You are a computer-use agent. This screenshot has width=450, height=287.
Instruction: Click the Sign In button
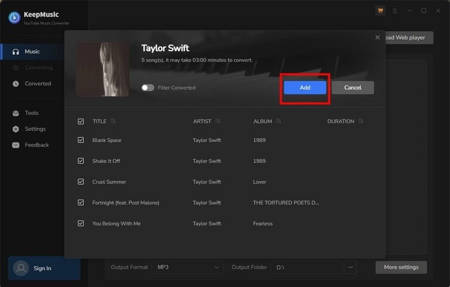coord(44,268)
